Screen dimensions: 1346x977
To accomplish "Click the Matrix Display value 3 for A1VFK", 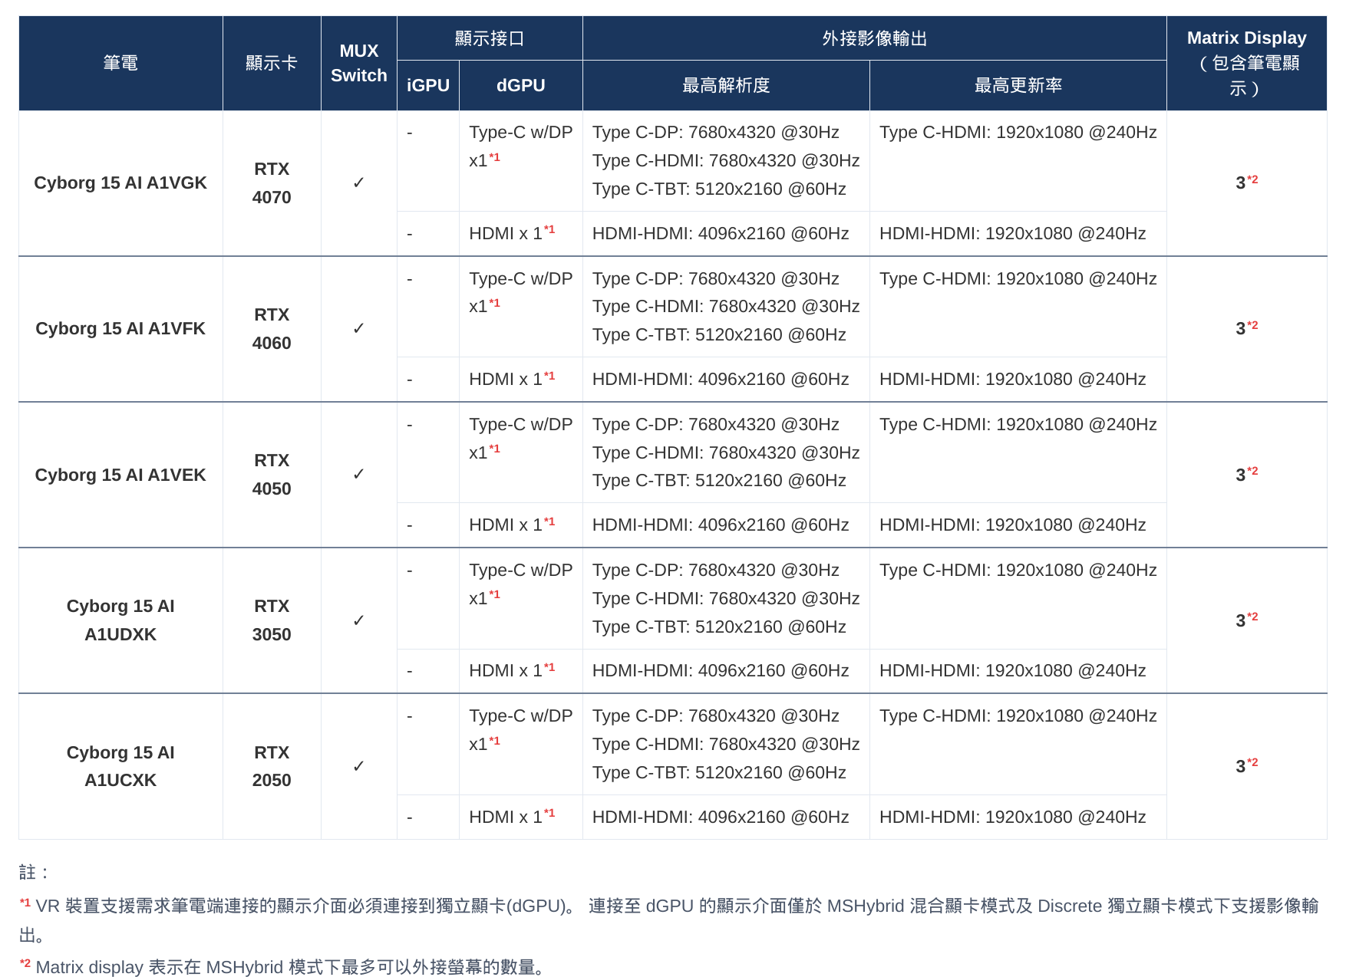I will point(1247,328).
